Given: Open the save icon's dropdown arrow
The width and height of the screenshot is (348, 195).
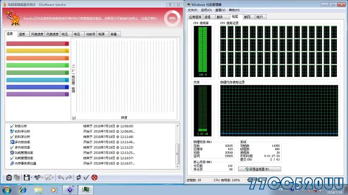Looking at the screenshot, I should (31, 177).
